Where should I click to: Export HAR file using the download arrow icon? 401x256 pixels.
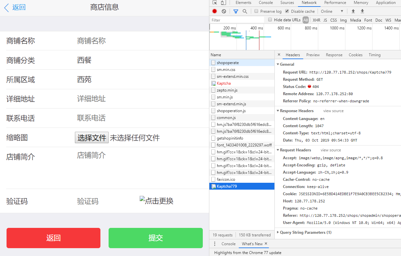(x=362, y=11)
